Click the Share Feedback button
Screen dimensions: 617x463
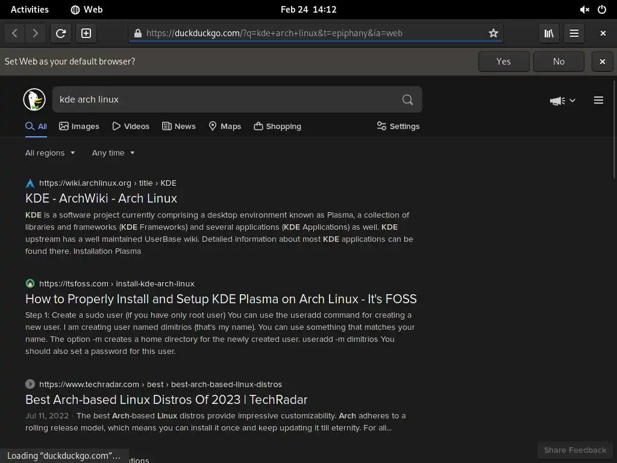(x=575, y=450)
